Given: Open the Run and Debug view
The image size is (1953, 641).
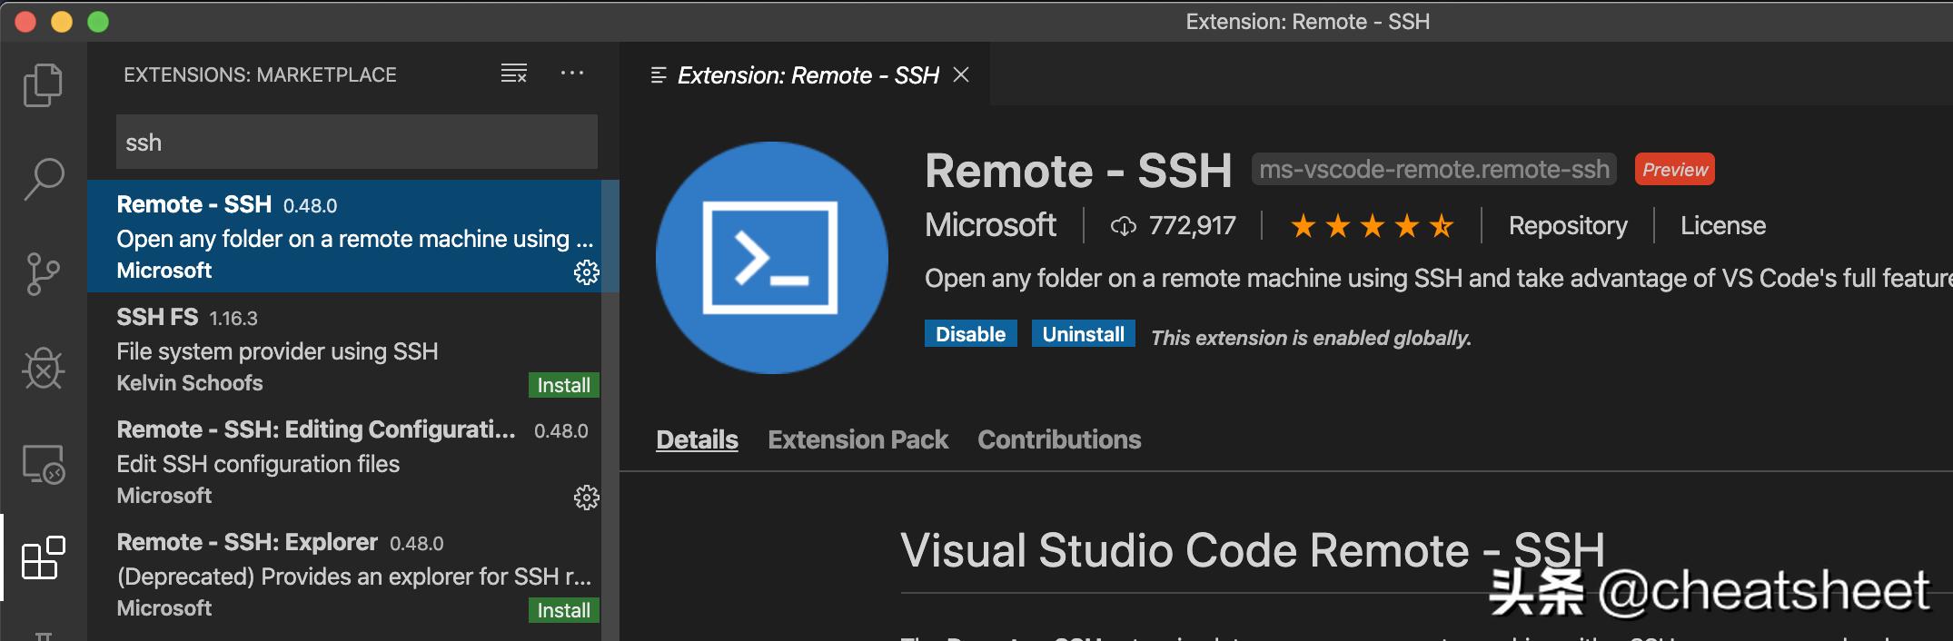Looking at the screenshot, I should pos(43,368).
